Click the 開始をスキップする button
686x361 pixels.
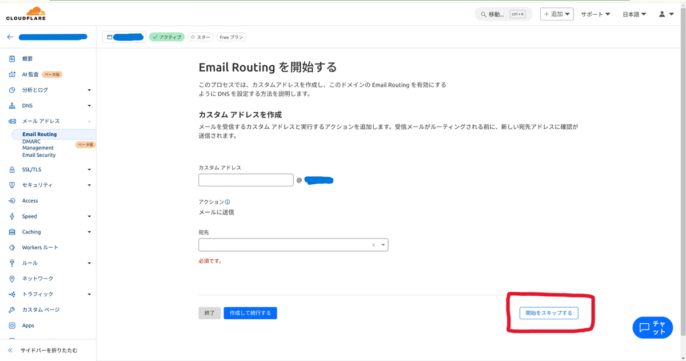(x=549, y=313)
